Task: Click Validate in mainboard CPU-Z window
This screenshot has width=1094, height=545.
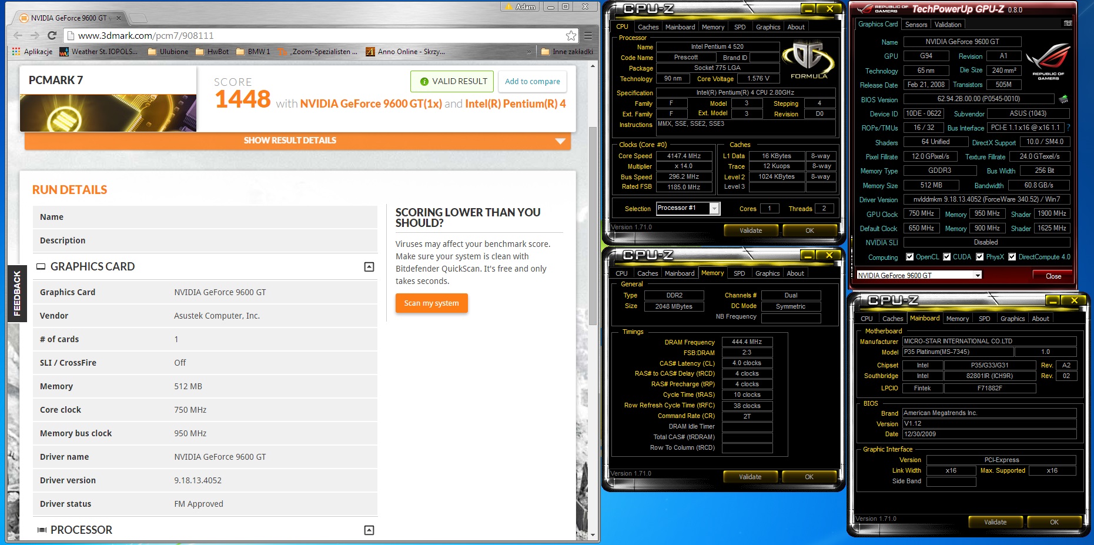Action: [995, 522]
